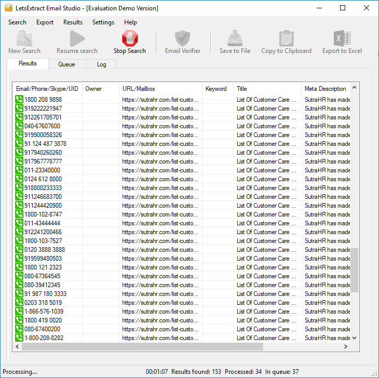379x378 pixels.
Task: Select the row 917940260260
Action: (x=182, y=153)
